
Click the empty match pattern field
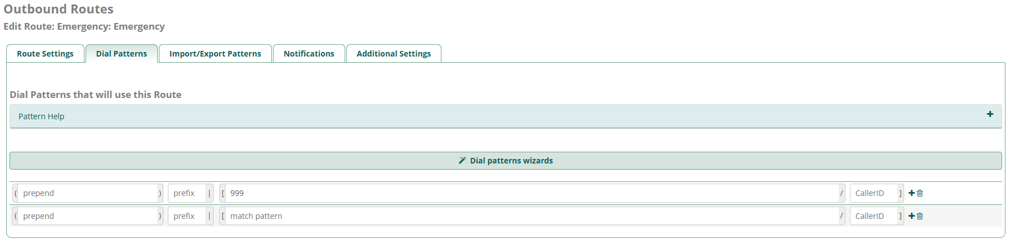[532, 216]
